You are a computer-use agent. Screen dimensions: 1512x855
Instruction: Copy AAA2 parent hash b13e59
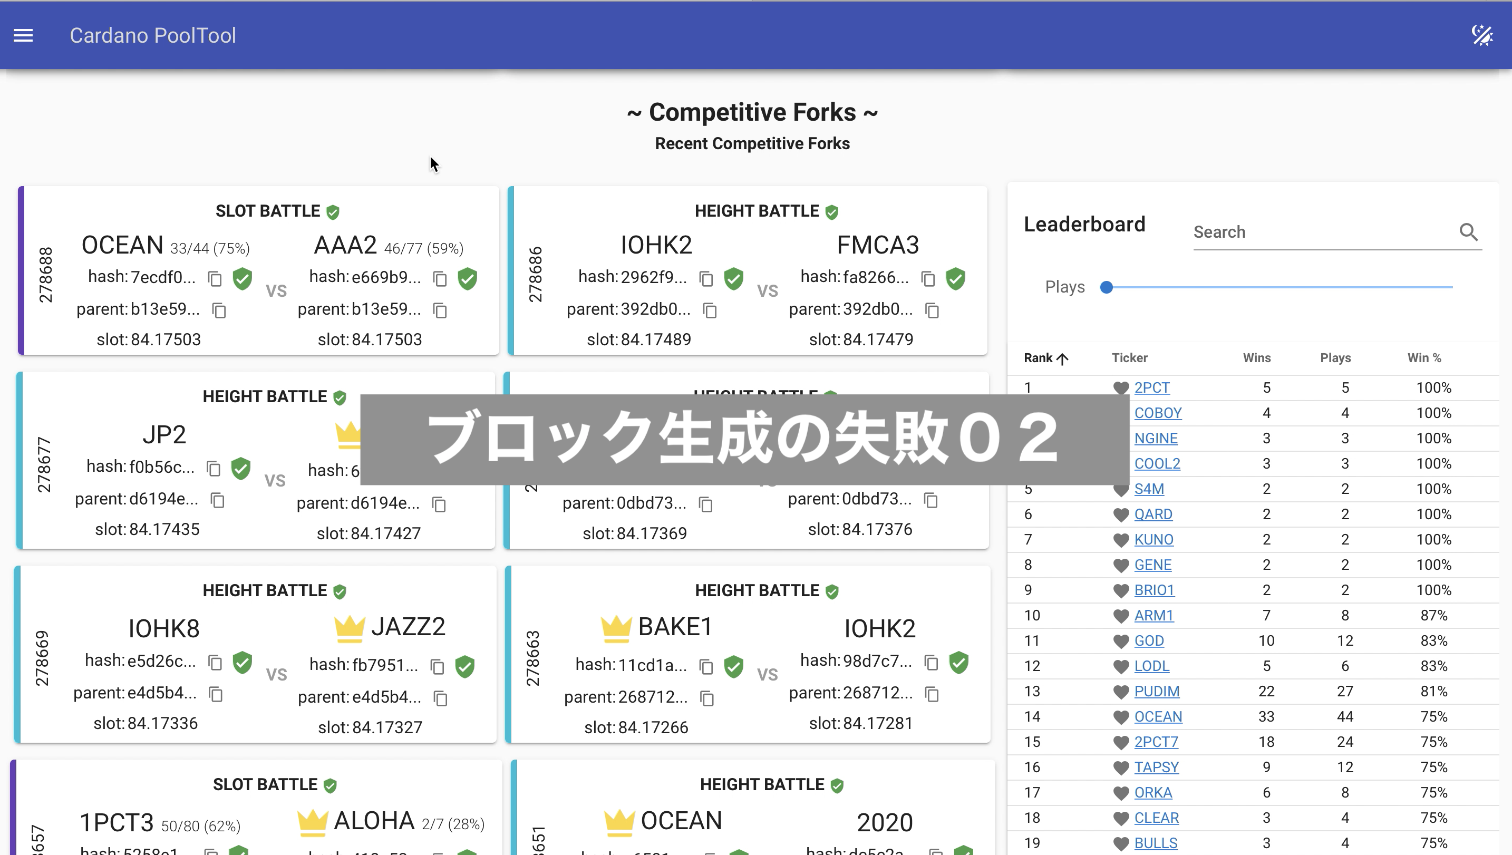[440, 310]
